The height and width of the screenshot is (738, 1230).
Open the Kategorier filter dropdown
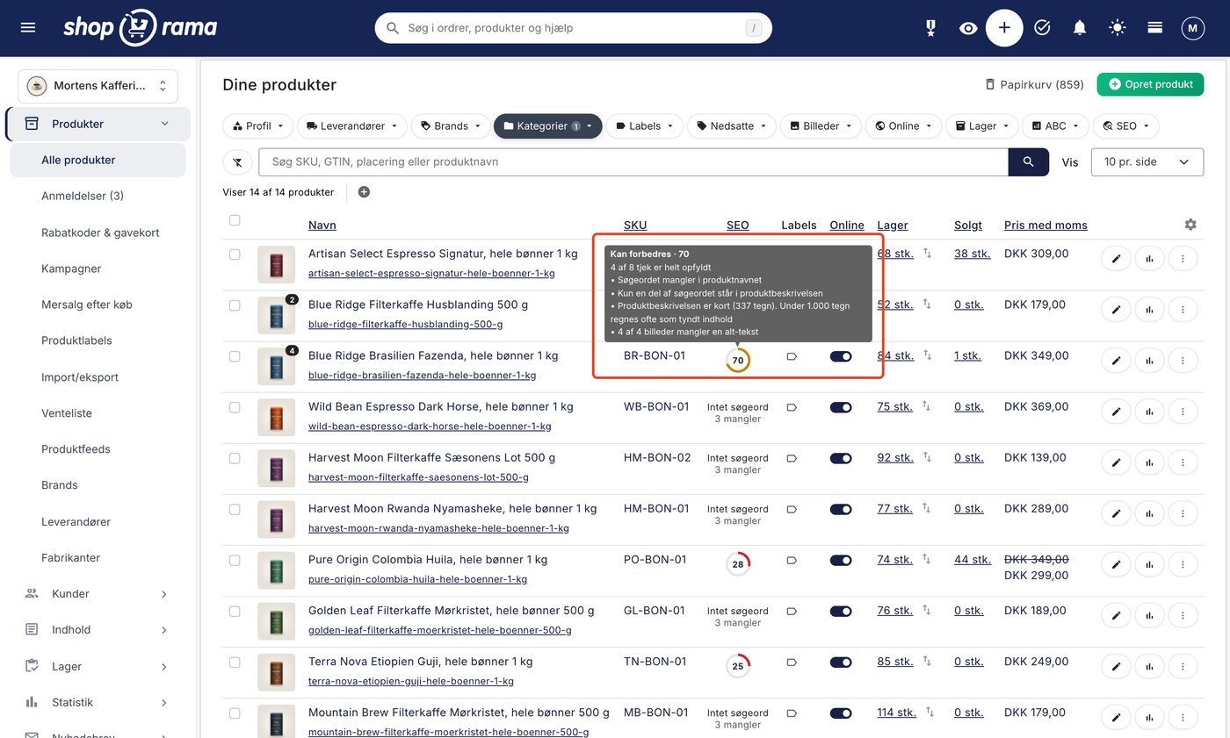(x=547, y=126)
